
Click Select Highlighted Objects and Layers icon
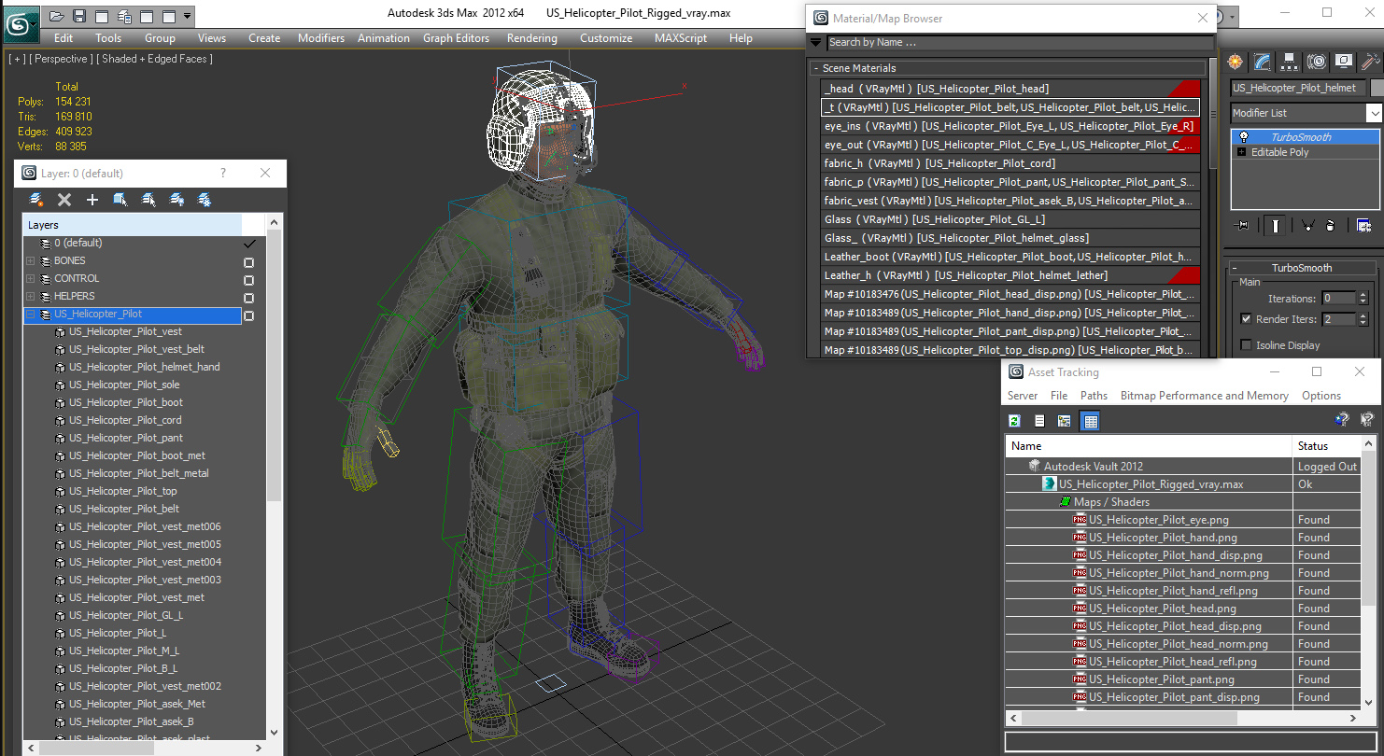click(120, 200)
